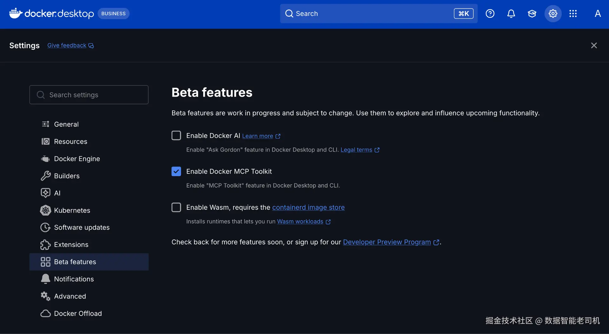Open Kubernetes settings
609x334 pixels.
89,210
